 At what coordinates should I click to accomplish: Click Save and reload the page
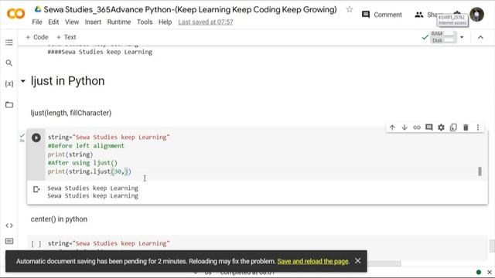tap(312, 261)
